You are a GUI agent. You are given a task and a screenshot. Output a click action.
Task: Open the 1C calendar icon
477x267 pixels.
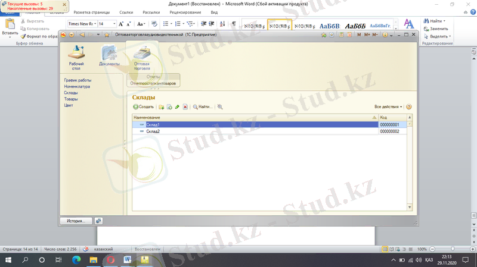(x=349, y=35)
